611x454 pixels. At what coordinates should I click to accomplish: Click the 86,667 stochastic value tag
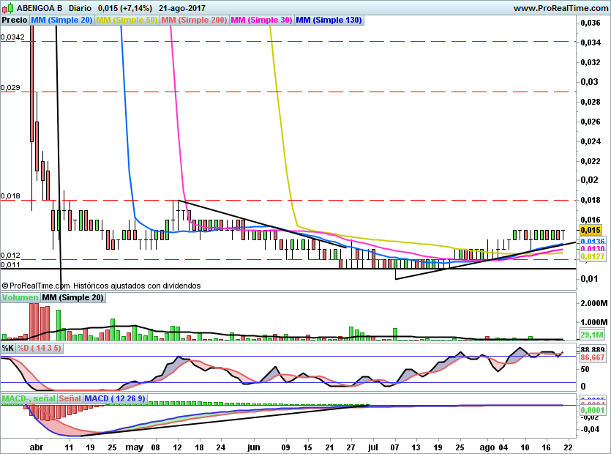(591, 358)
